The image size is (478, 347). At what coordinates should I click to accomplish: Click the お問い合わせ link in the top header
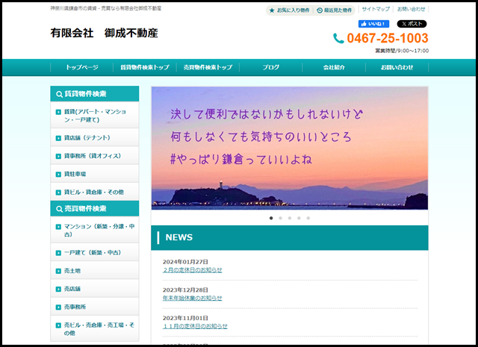click(x=411, y=9)
